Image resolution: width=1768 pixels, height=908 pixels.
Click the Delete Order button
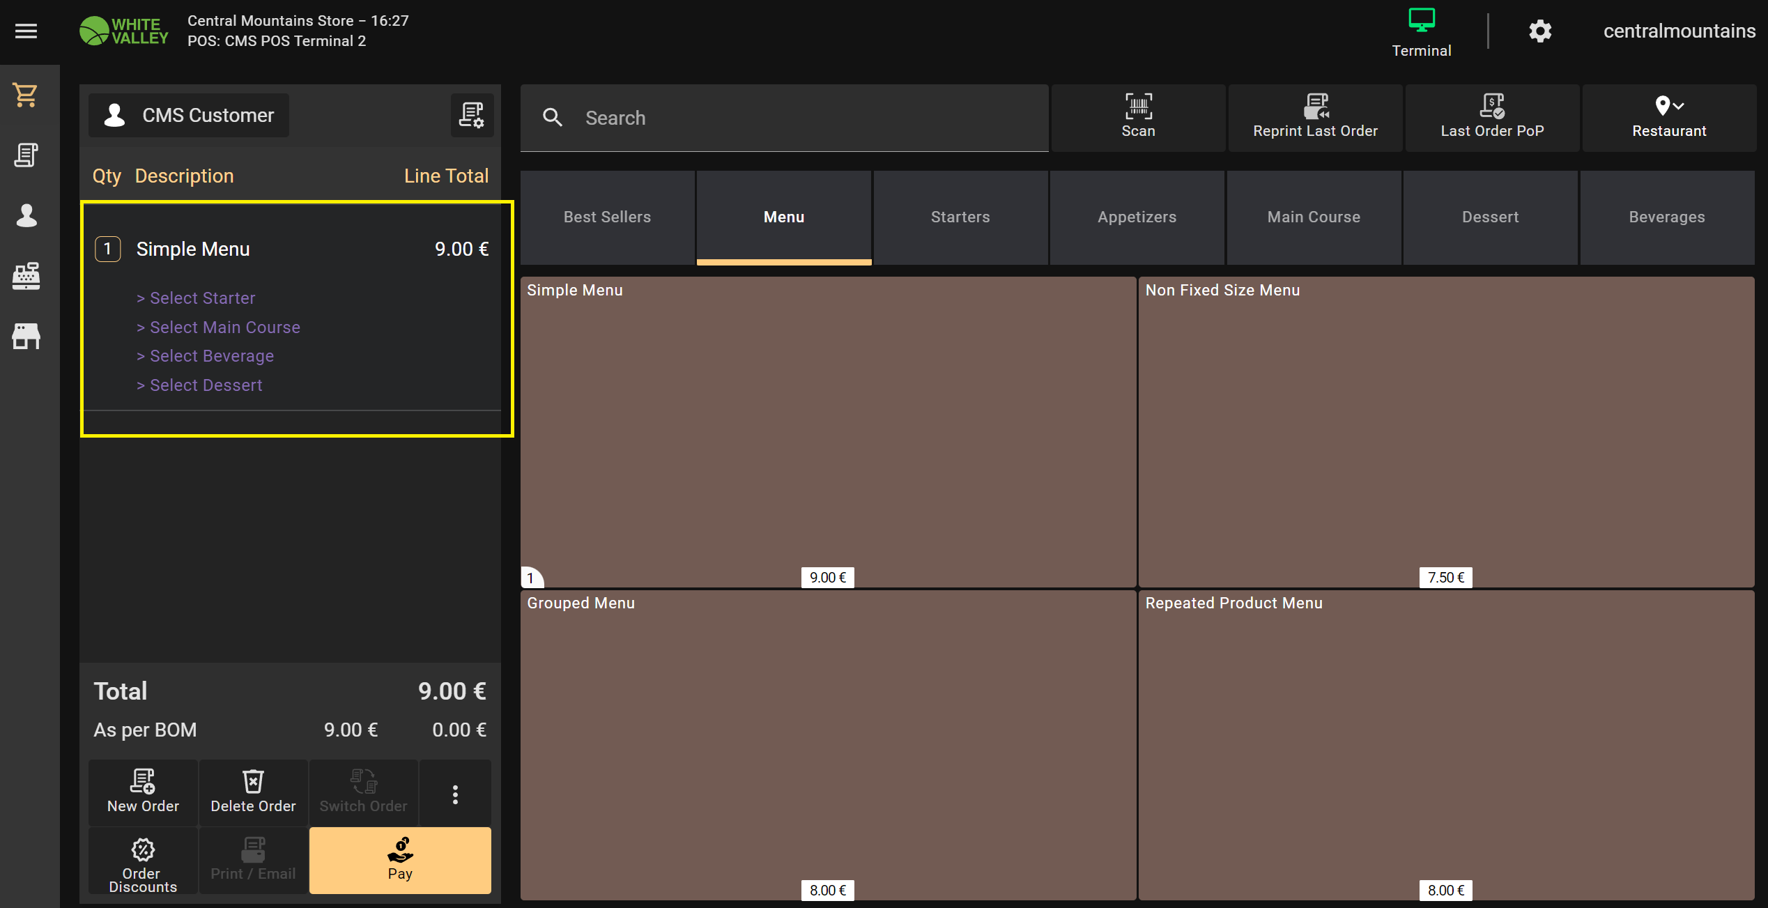point(253,792)
